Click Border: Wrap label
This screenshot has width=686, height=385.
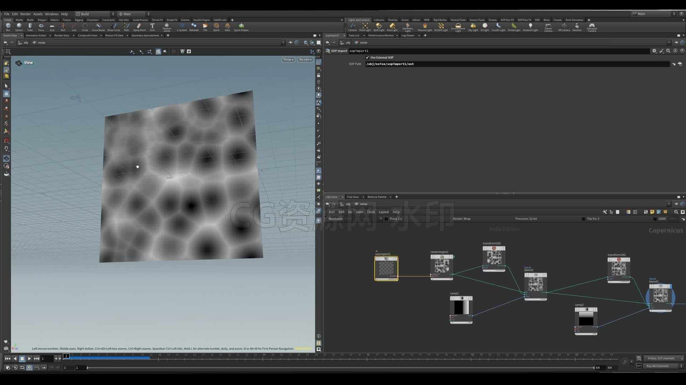coord(462,219)
